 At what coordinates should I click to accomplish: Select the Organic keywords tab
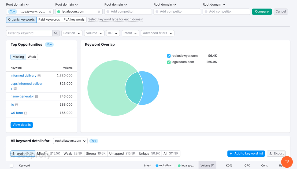pos(21,20)
